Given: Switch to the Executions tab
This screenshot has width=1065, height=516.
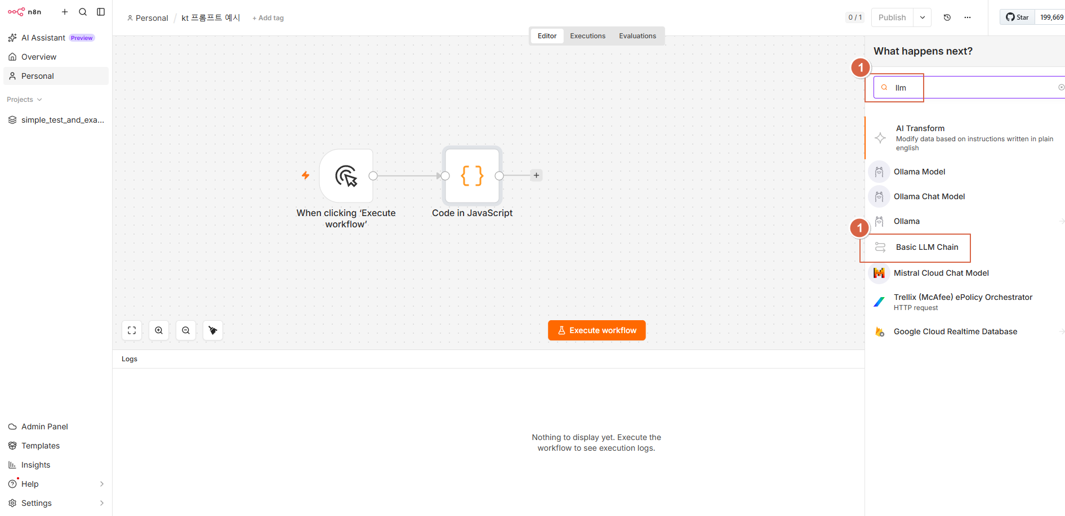Looking at the screenshot, I should 587,36.
